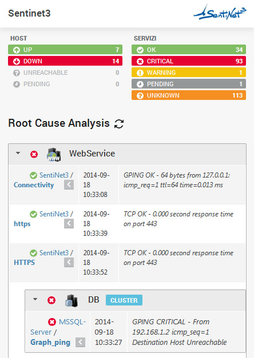
Task: Click the SentiNet3 logo
Action: coord(220,13)
